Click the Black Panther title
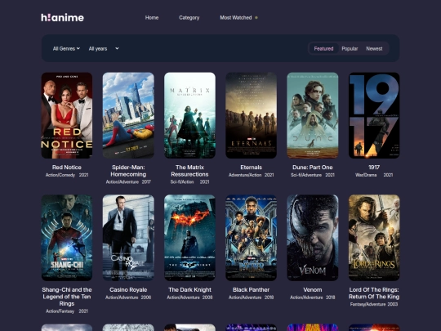441x331 pixels. point(252,289)
